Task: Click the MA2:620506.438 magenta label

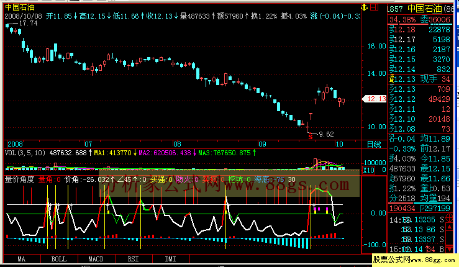Action: pyautogui.click(x=165, y=153)
